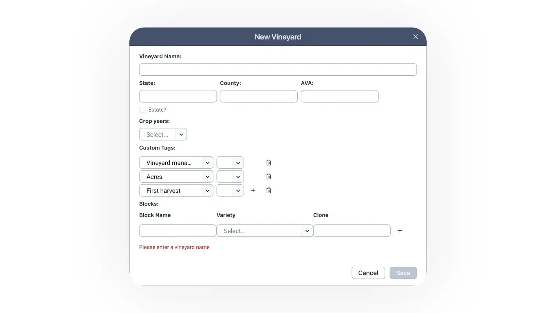
Task: Click the delete icon for First harvest tag
Action: (x=269, y=190)
